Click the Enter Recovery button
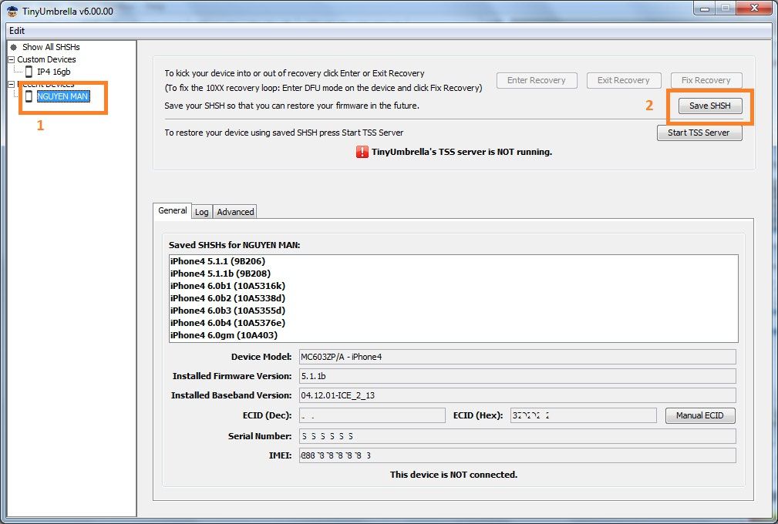This screenshot has width=778, height=524. 537,80
